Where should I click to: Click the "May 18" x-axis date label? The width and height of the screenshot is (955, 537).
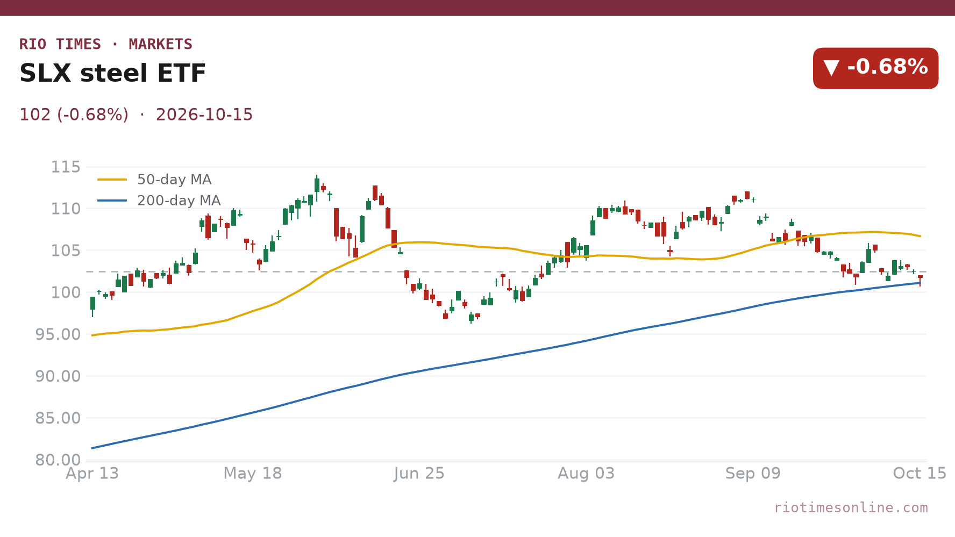click(253, 474)
